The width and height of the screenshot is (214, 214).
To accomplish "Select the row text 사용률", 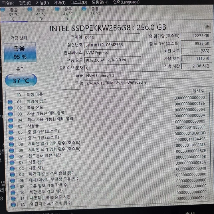I will pyautogui.click(x=33, y=126).
